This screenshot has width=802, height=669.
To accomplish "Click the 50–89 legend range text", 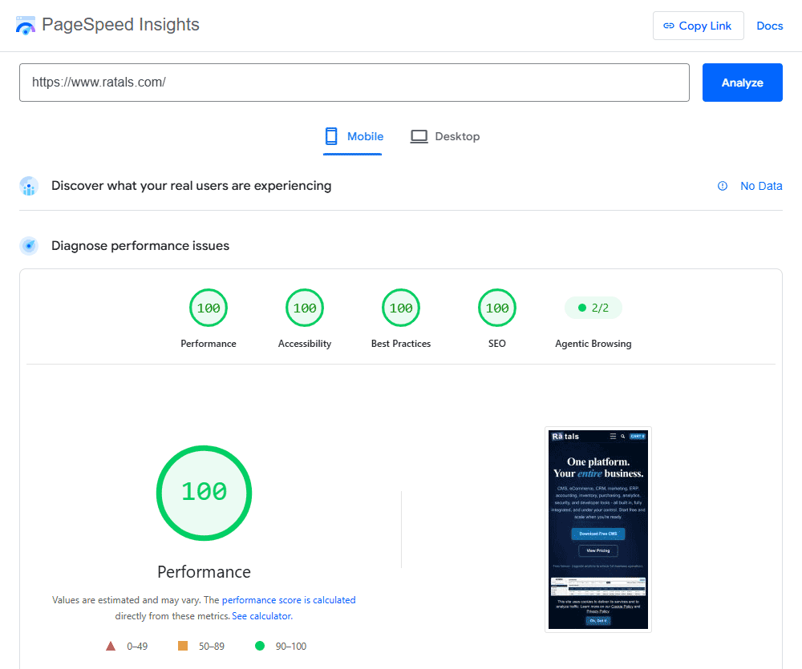I will pyautogui.click(x=211, y=647).
